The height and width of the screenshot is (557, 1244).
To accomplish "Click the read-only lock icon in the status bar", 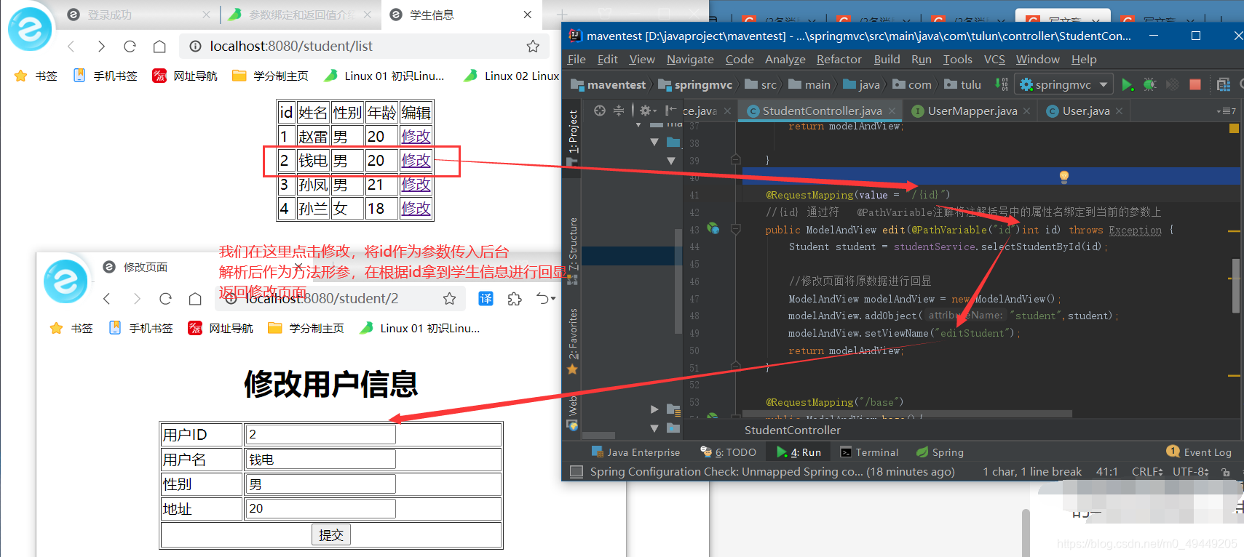I will click(x=1226, y=472).
